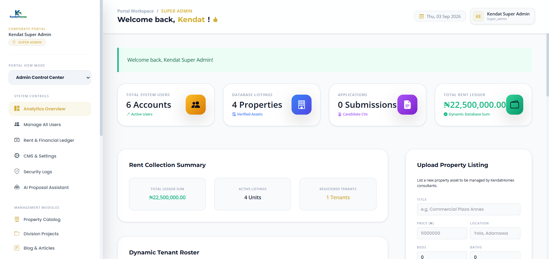Click the purple document icon on Submissions card
This screenshot has height=259, width=549.
coord(407,105)
